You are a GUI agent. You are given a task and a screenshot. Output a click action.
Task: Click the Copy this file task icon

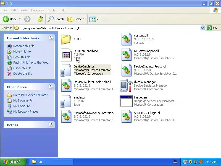pyautogui.click(x=9, y=57)
